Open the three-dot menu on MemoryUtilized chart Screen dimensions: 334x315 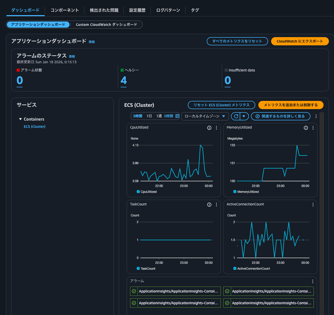click(x=313, y=128)
